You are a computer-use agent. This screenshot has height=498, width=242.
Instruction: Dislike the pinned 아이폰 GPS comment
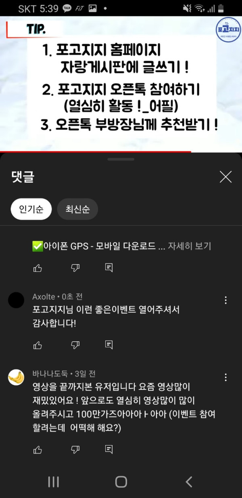(x=75, y=268)
